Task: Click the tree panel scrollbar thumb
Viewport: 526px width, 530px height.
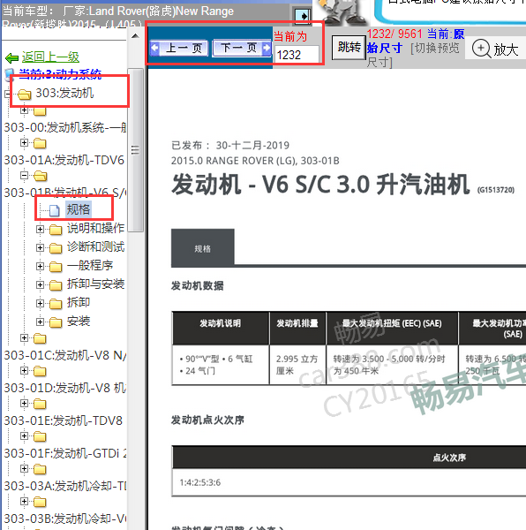Action: pyautogui.click(x=135, y=150)
